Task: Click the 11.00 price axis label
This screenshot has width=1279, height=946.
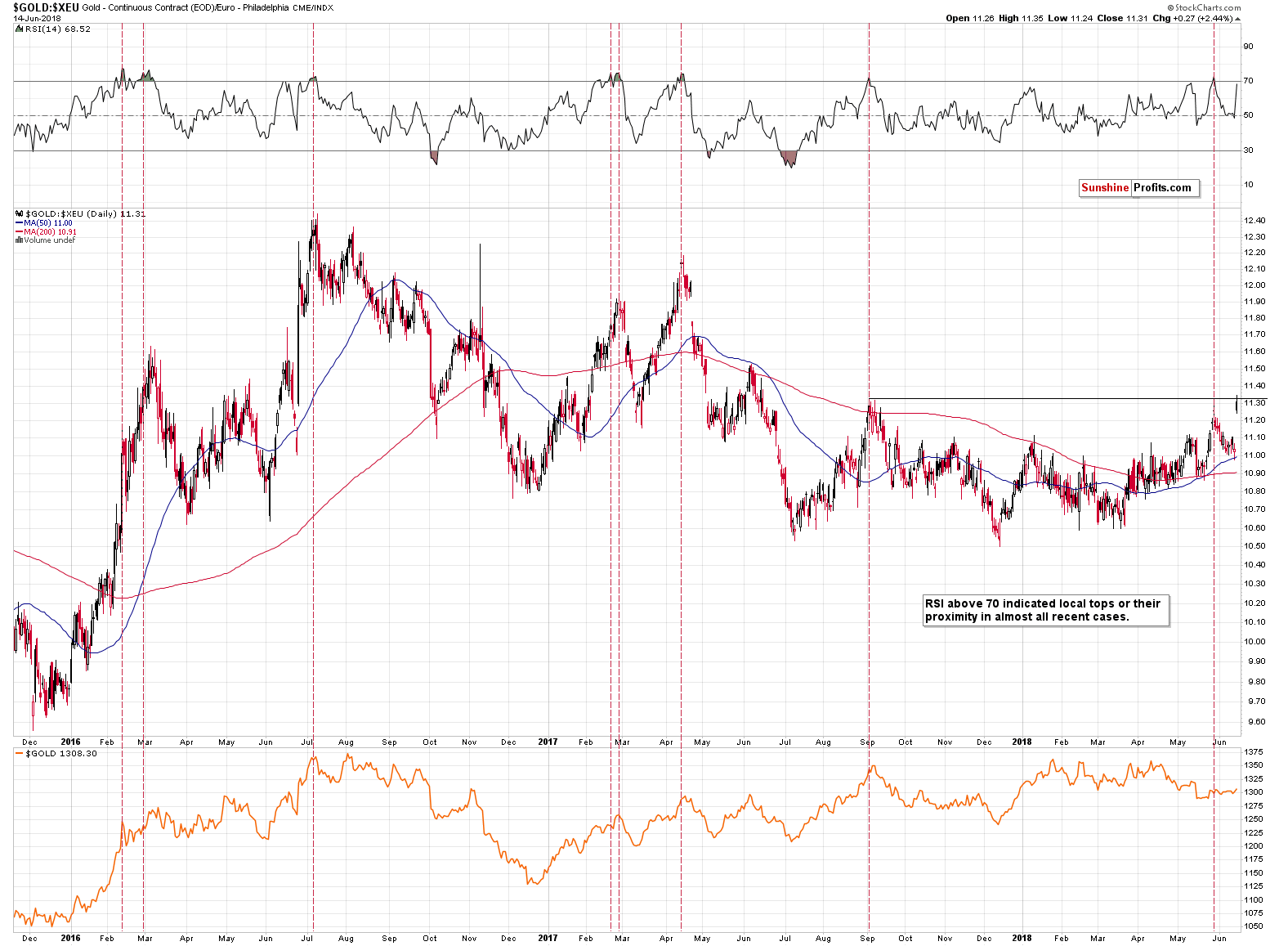Action: (x=1254, y=455)
